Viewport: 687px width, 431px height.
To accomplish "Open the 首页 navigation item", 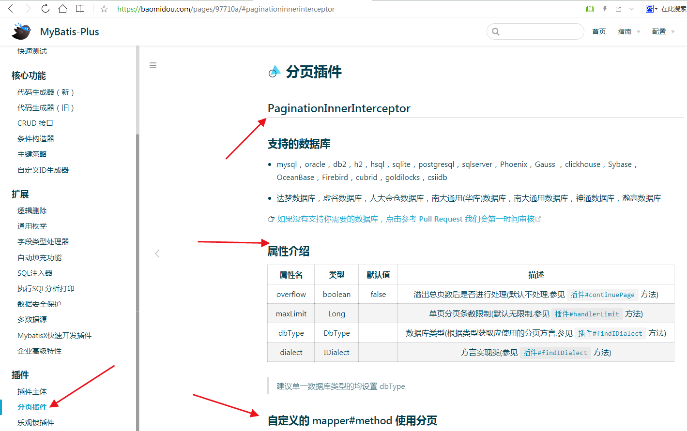I will (x=599, y=31).
